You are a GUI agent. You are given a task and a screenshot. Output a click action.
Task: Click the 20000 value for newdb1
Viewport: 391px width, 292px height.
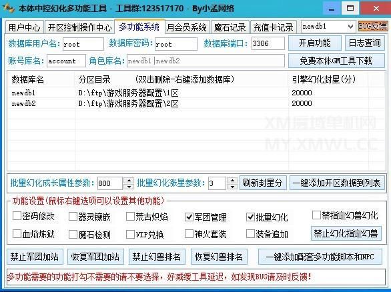point(302,93)
